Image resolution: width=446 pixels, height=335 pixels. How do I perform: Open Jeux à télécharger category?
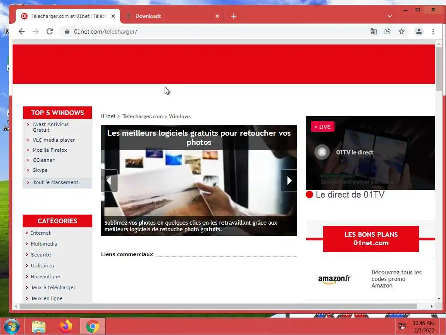click(53, 287)
